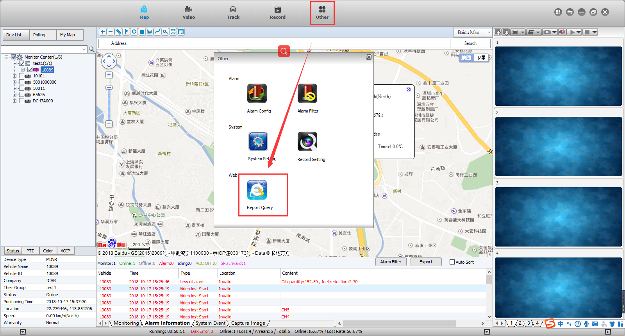Collapse the Monitor Center tree node
This screenshot has height=336, width=625.
click(6, 57)
